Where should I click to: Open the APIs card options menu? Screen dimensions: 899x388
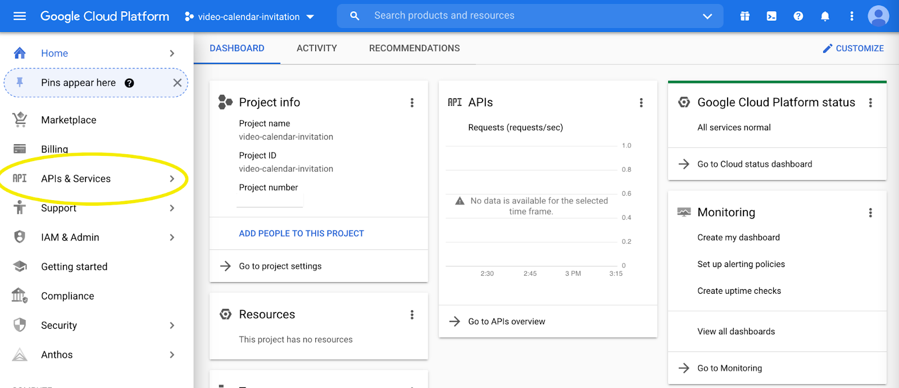[641, 103]
